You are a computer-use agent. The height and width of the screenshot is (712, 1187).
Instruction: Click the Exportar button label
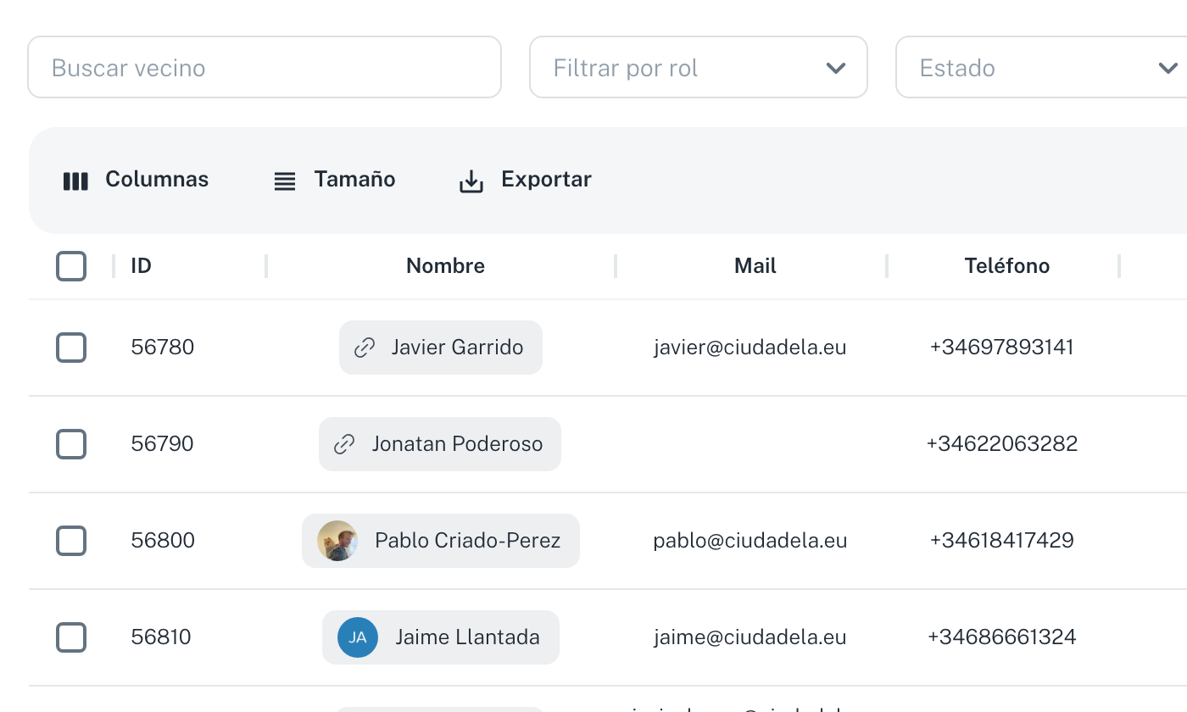(546, 180)
